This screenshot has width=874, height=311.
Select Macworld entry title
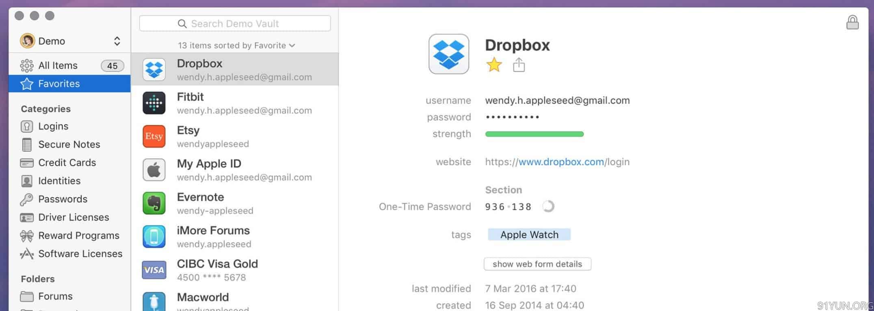pyautogui.click(x=203, y=297)
